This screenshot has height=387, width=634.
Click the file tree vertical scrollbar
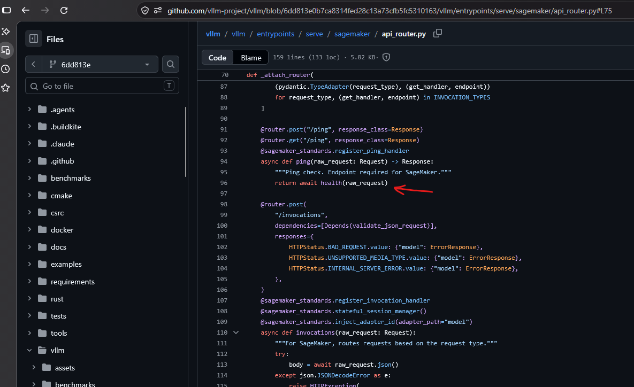point(186,142)
